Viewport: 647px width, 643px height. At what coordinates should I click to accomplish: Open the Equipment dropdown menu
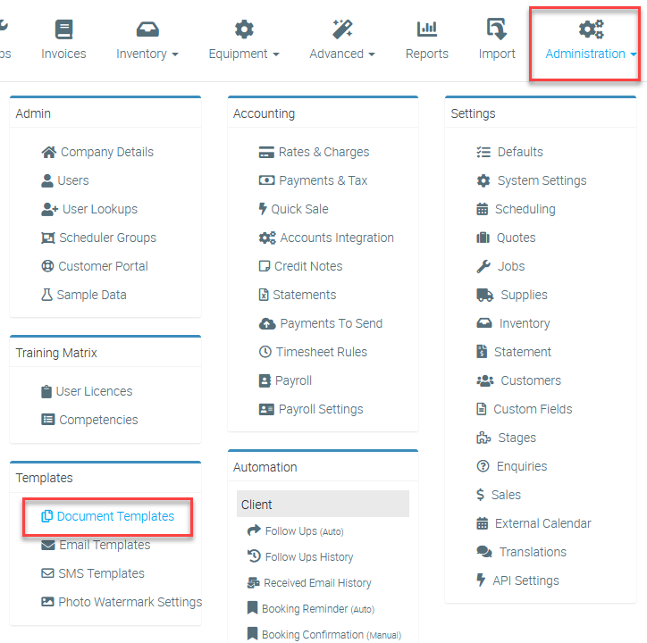(244, 54)
